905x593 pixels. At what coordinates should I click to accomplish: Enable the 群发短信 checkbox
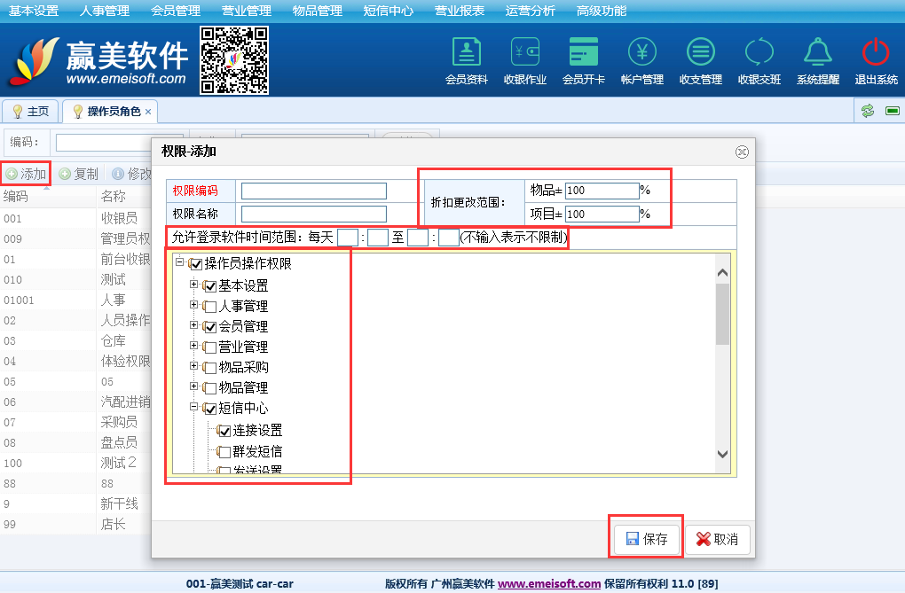click(x=224, y=452)
